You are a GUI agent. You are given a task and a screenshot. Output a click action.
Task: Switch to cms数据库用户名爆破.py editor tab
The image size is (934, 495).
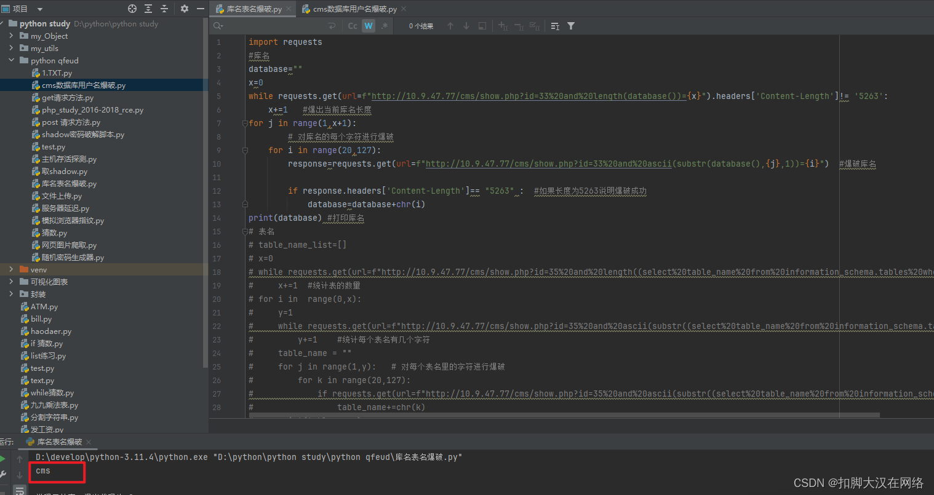[354, 9]
